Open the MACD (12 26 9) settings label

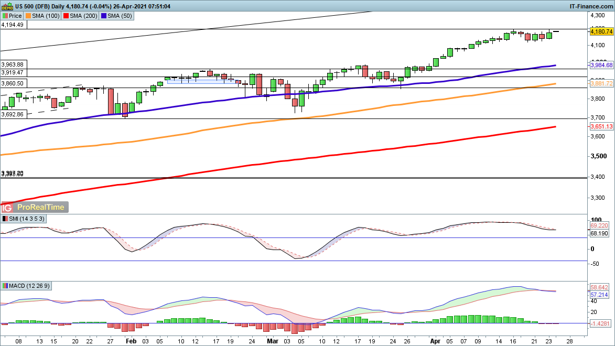30,286
